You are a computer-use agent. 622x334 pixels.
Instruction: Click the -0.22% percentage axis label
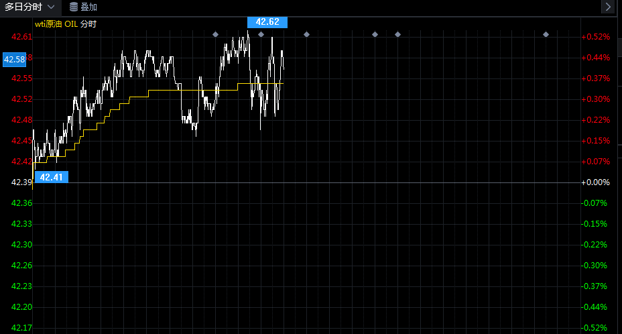coord(595,245)
